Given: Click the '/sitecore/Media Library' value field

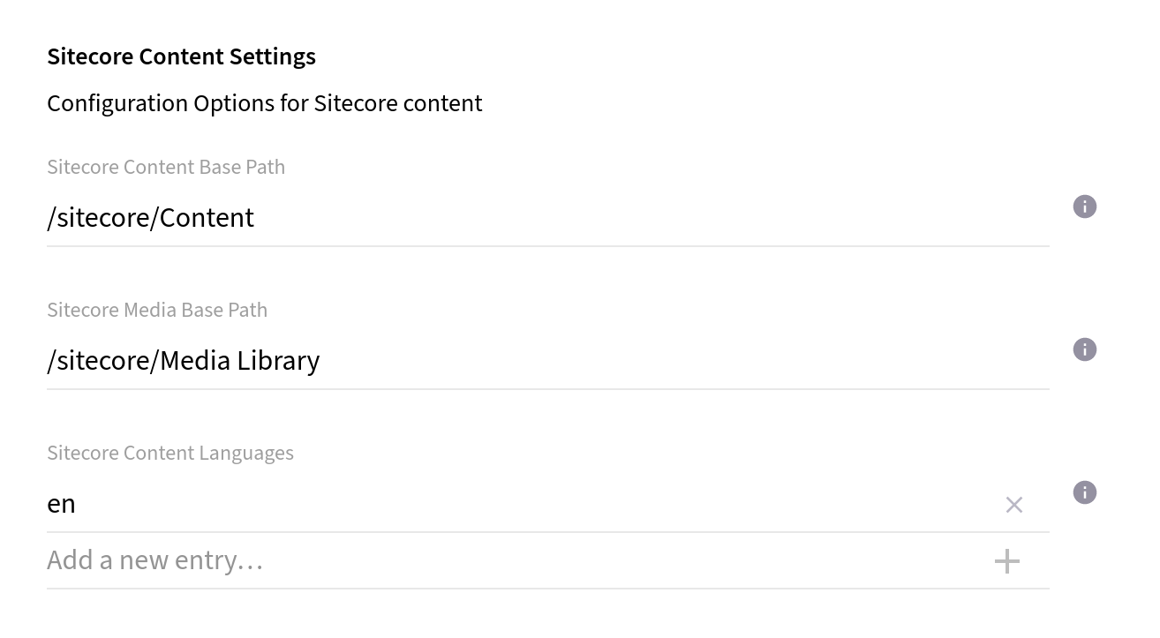Looking at the screenshot, I should point(183,360).
